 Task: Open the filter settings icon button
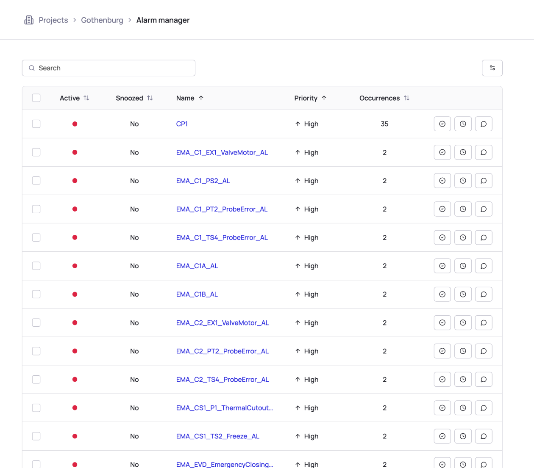coord(492,68)
